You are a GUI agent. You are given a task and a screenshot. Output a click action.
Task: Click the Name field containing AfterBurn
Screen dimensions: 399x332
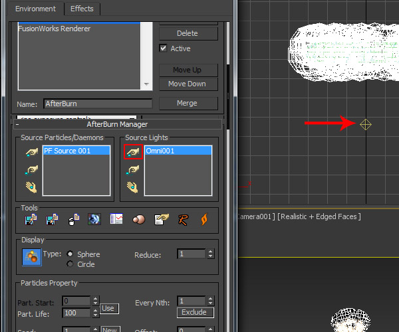98,104
